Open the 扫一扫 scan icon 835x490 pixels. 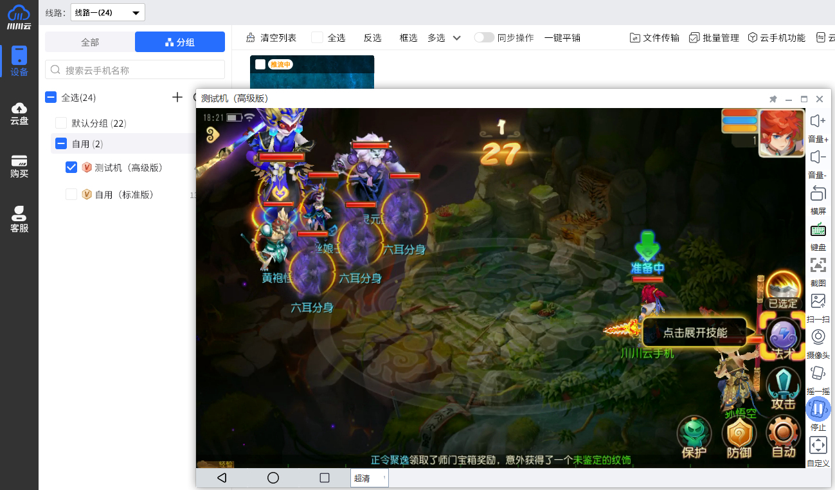coord(818,301)
